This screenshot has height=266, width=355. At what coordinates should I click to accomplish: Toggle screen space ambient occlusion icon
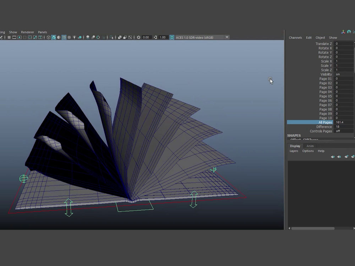coord(88,37)
